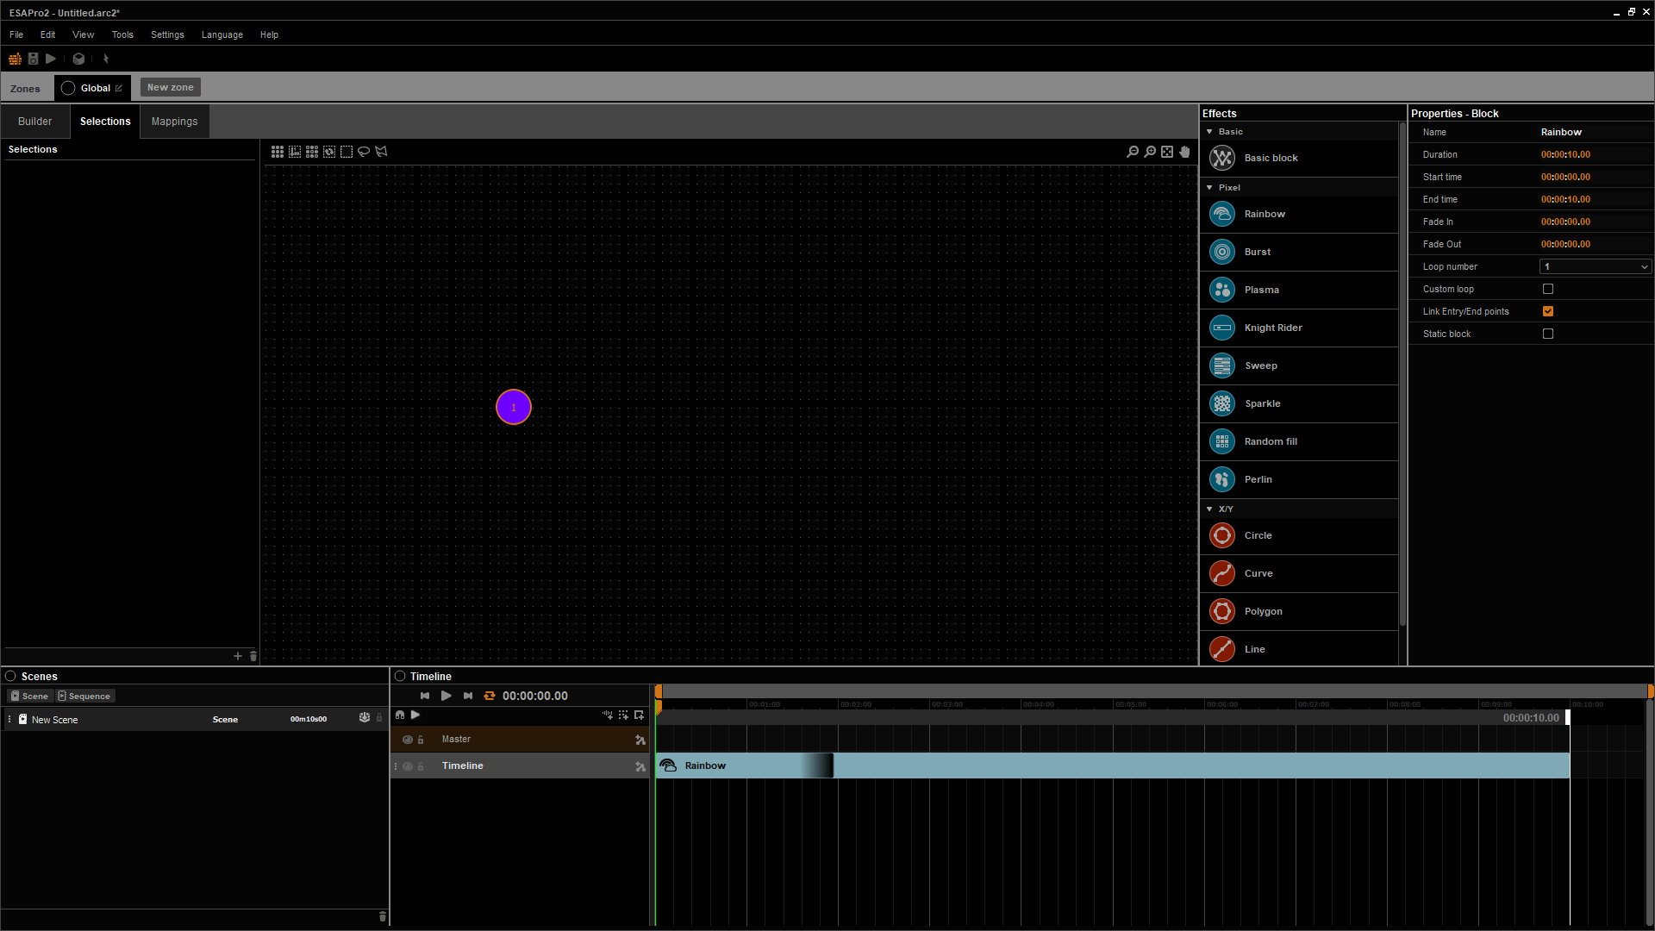
Task: Skip to timeline start
Action: pos(425,696)
